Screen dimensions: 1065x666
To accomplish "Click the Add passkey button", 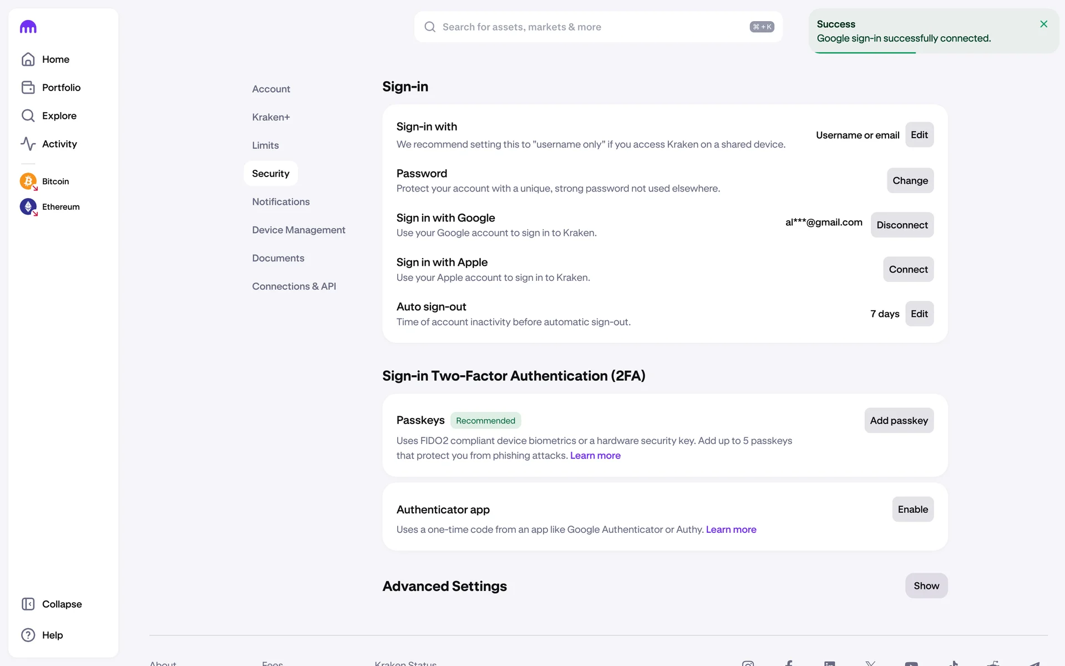I will [898, 420].
